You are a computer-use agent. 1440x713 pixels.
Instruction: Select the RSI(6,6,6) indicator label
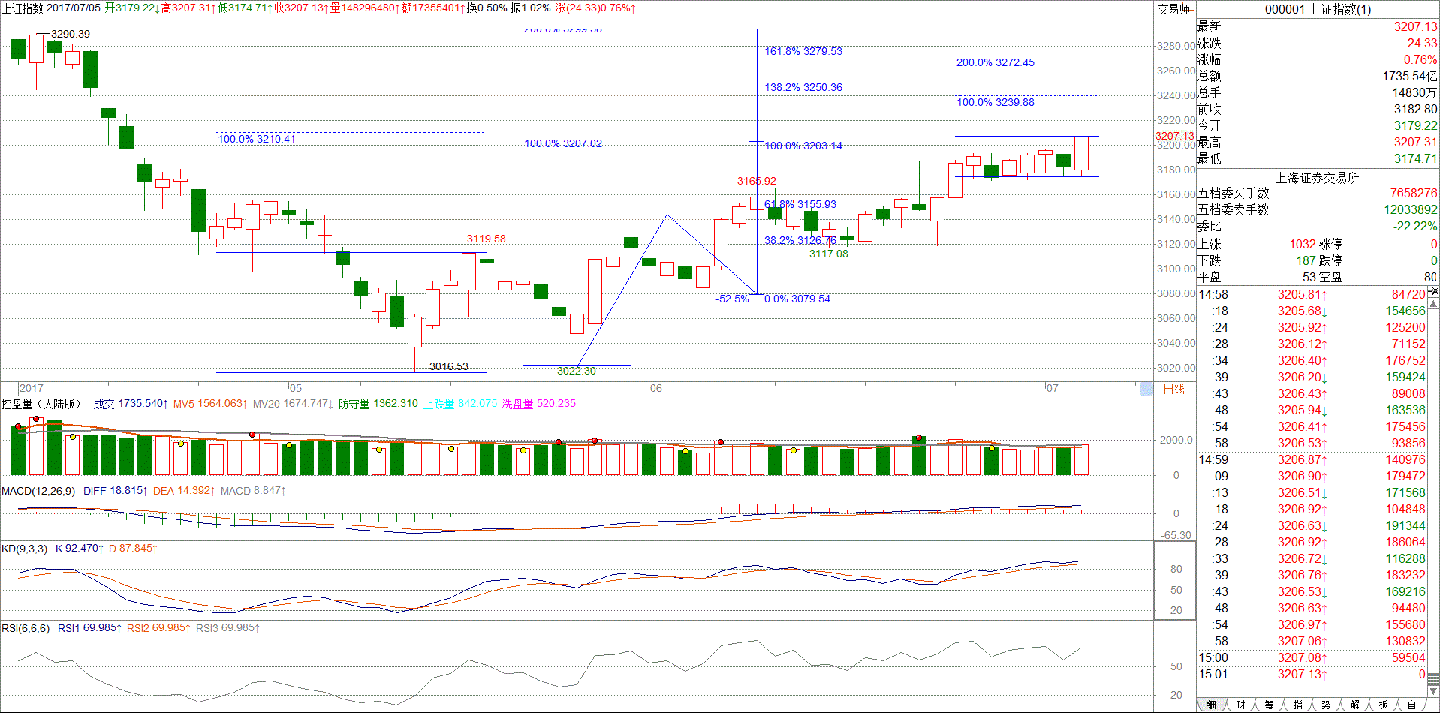tap(26, 628)
